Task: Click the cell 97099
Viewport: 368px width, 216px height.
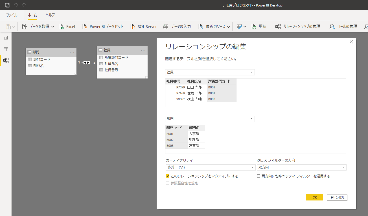Action: (x=176, y=87)
